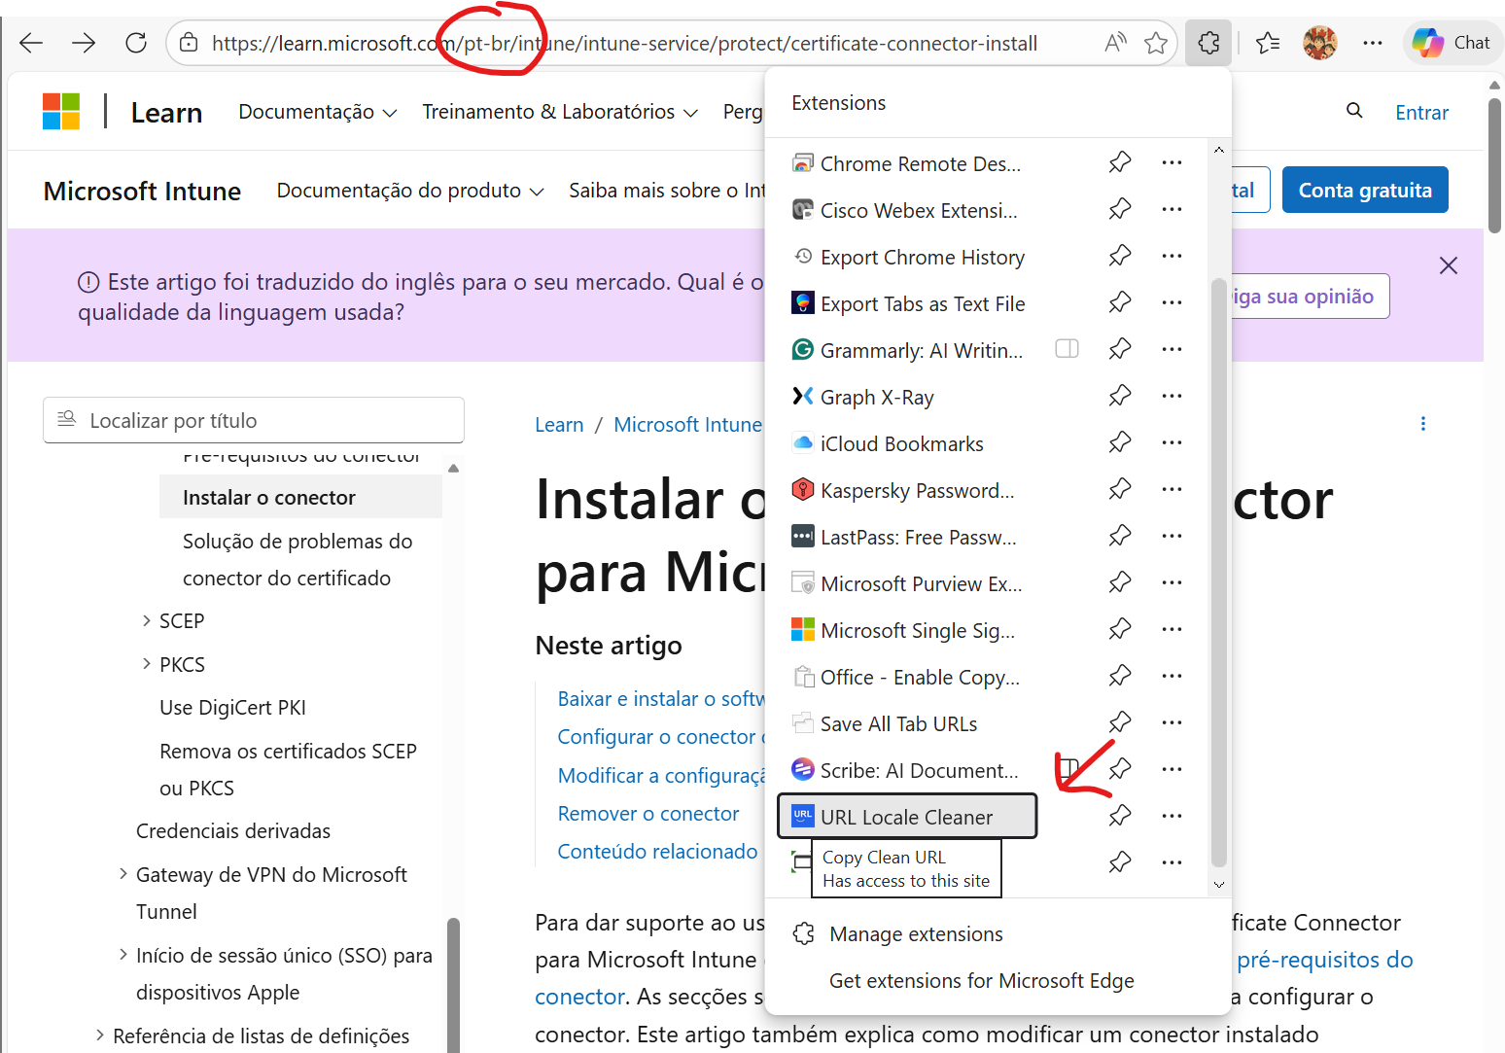The height and width of the screenshot is (1053, 1505).
Task: Click the Conta gratuita button
Action: click(x=1364, y=190)
